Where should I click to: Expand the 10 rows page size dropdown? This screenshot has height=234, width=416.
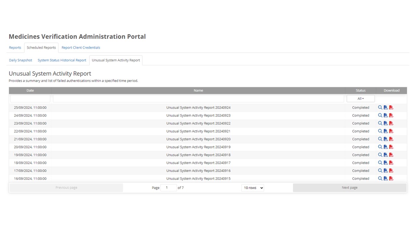(253, 188)
